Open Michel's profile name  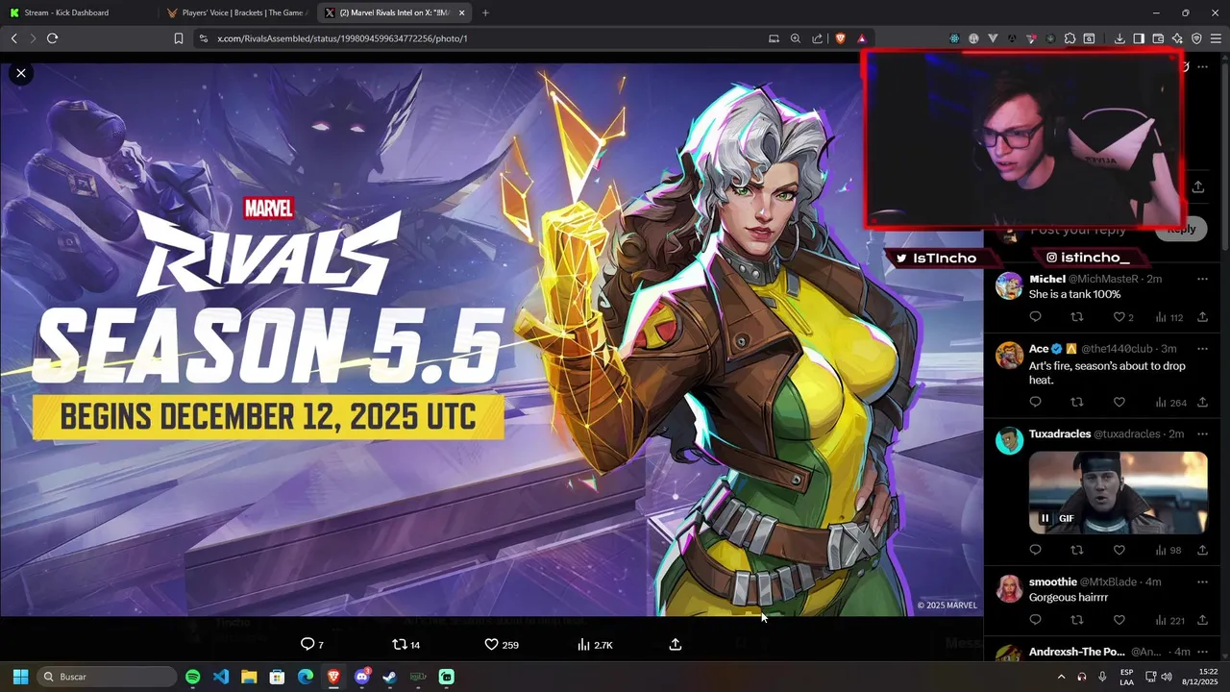[x=1047, y=279]
